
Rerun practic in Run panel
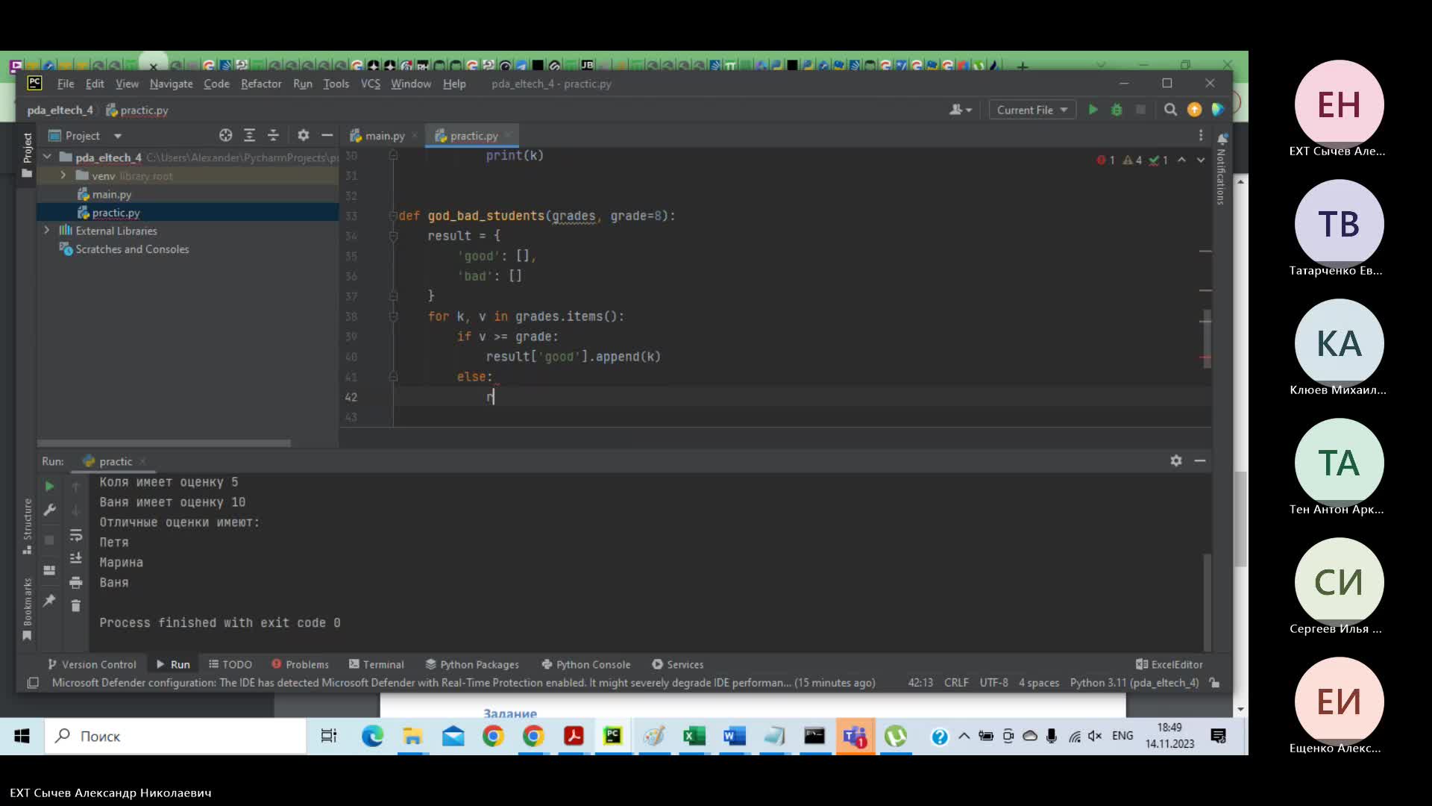pos(49,486)
